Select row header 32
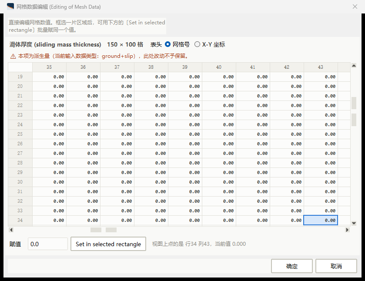Image resolution: width=365 pixels, height=281 pixels. pos(20,201)
